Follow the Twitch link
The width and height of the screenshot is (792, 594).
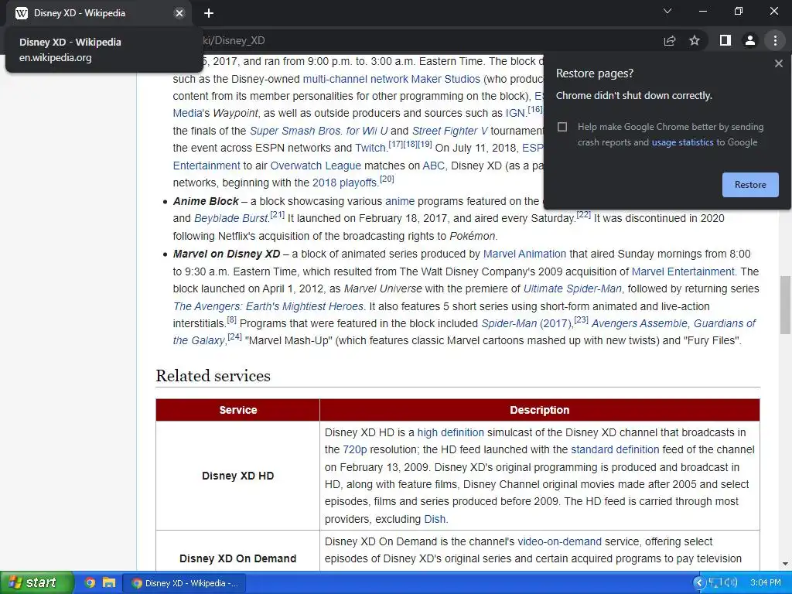click(x=370, y=148)
